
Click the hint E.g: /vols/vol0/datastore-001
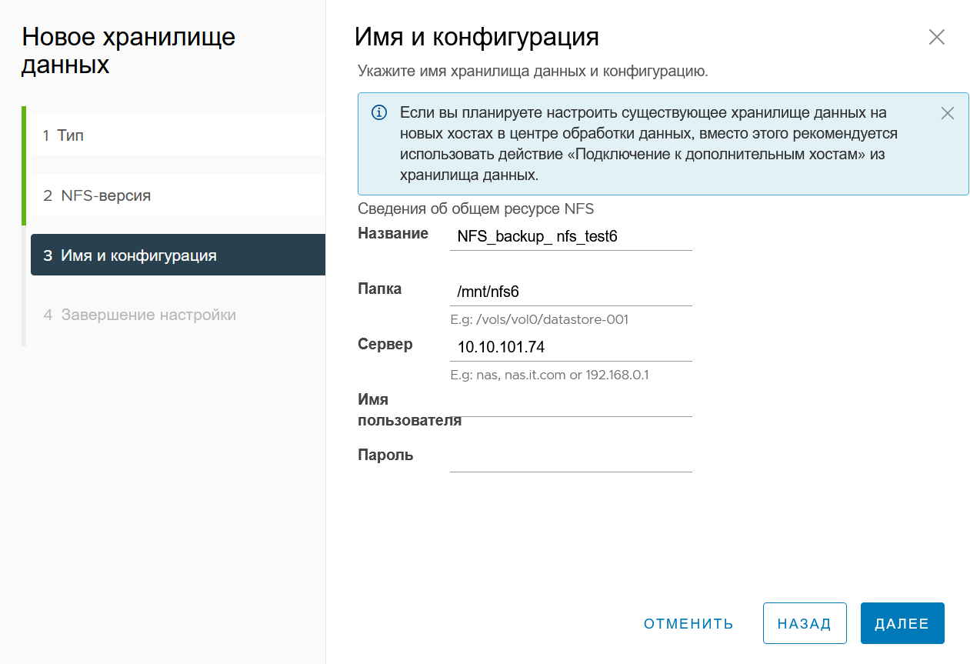539,319
